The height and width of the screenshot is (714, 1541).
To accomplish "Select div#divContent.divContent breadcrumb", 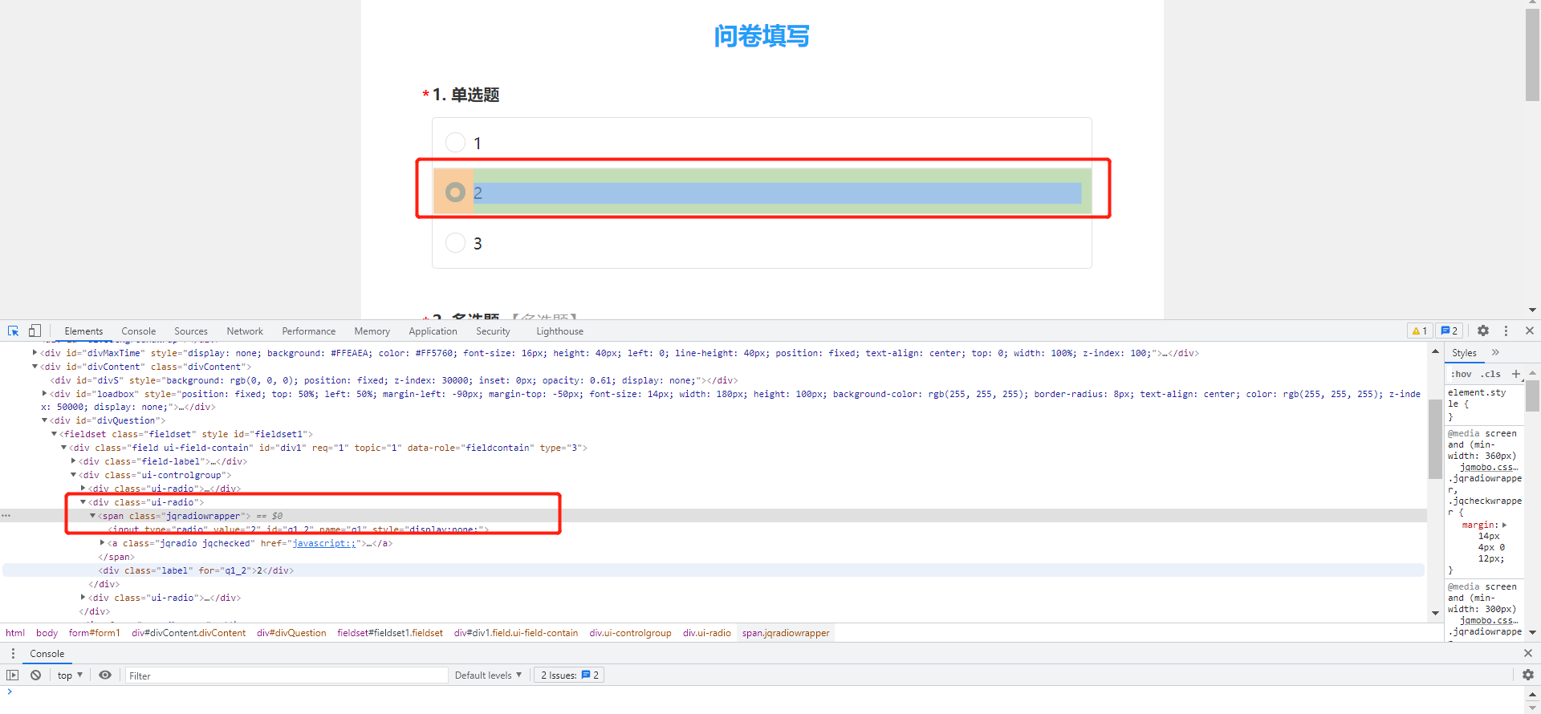I will (x=189, y=632).
